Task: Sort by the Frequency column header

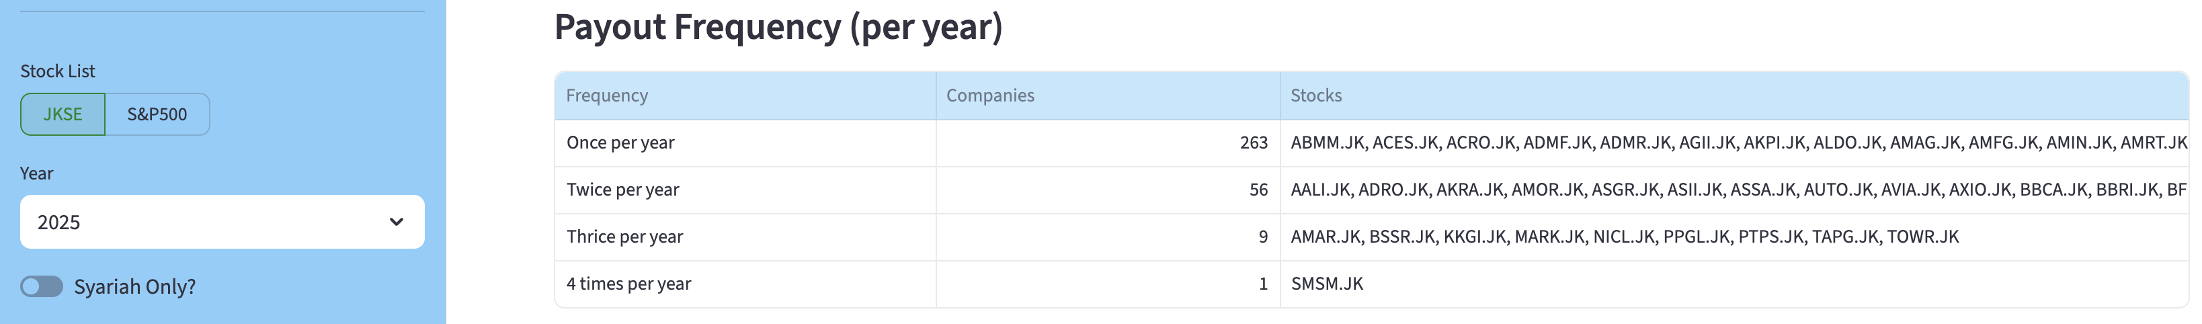Action: [607, 95]
